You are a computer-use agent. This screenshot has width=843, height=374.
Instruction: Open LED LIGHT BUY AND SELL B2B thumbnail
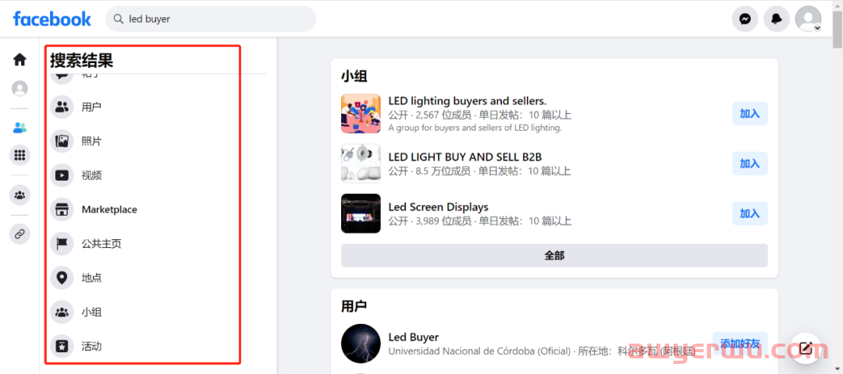361,164
